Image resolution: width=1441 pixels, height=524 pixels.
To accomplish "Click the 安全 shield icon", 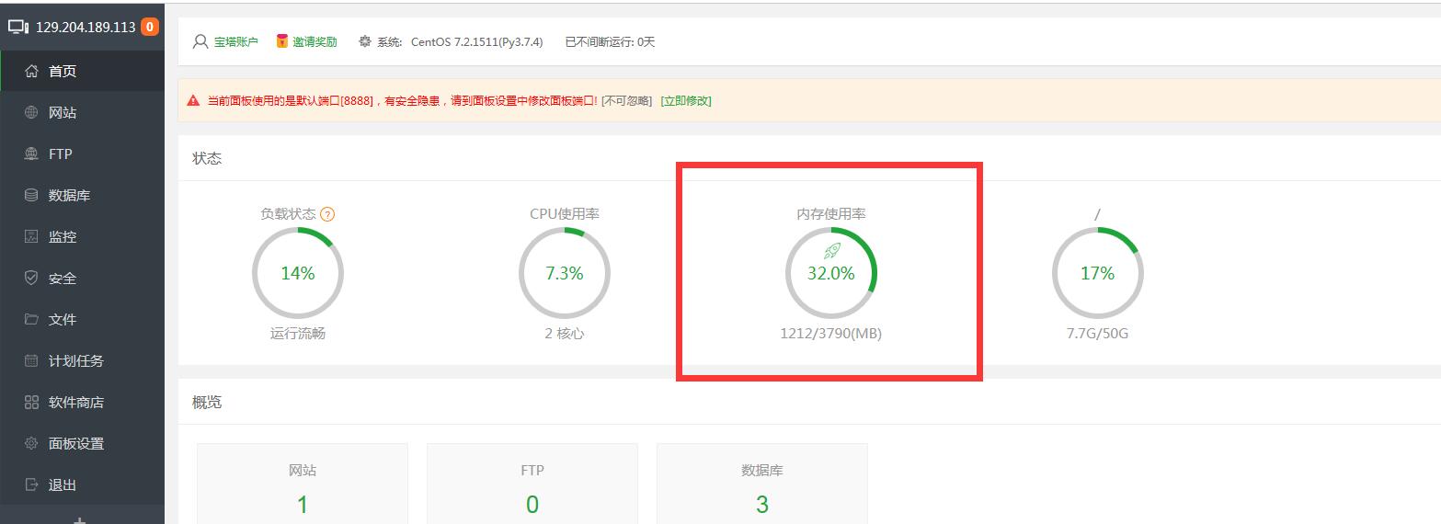I will pyautogui.click(x=31, y=278).
